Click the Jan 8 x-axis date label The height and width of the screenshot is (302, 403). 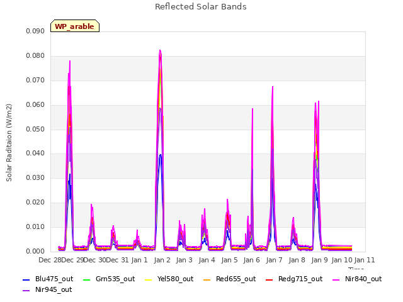297,260
